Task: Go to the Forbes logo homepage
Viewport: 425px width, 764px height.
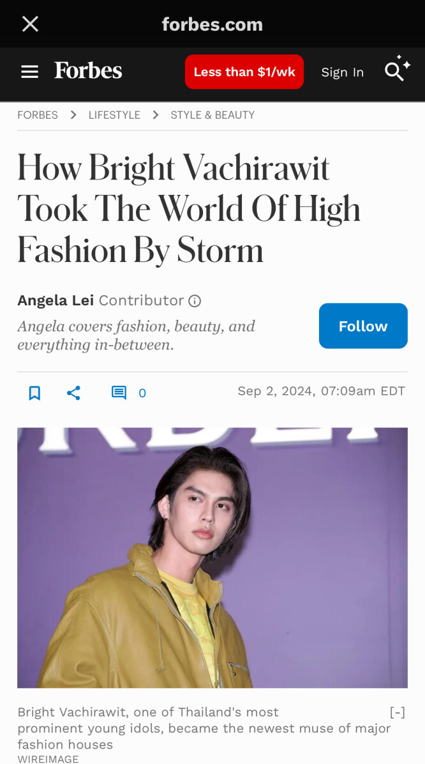Action: coord(88,71)
